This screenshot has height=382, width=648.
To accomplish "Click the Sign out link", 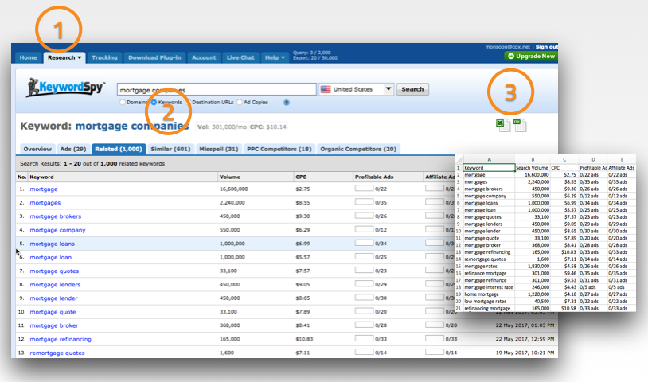I will (x=546, y=47).
